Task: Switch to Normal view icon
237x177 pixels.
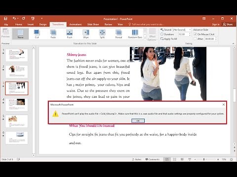Action: point(167,159)
